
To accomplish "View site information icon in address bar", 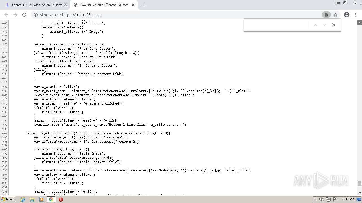I will point(35,15).
